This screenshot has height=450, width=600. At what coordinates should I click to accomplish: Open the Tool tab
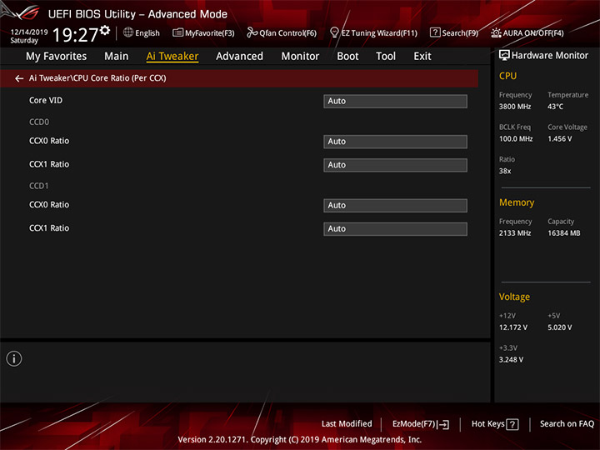coord(386,57)
